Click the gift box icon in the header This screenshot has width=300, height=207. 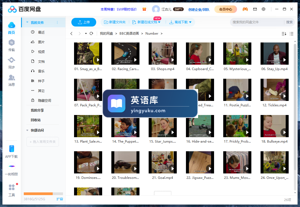point(144,9)
